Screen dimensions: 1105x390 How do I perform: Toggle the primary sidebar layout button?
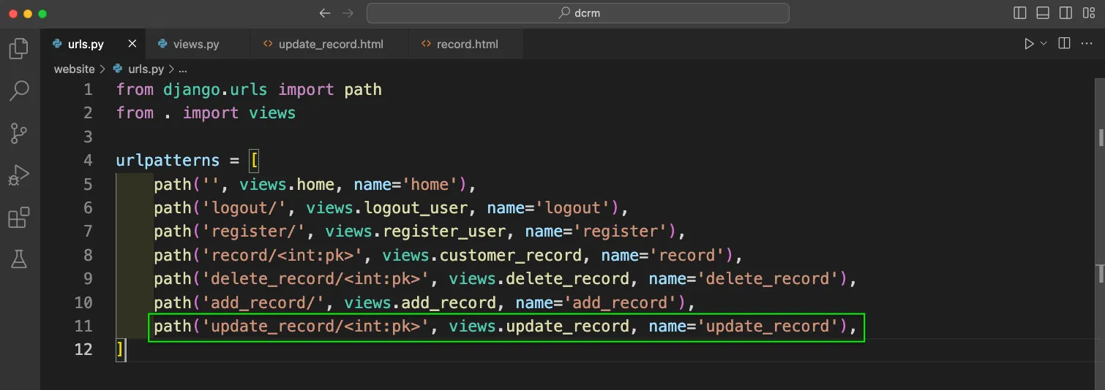1020,13
